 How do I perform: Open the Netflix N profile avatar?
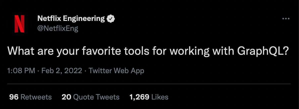[20, 24]
